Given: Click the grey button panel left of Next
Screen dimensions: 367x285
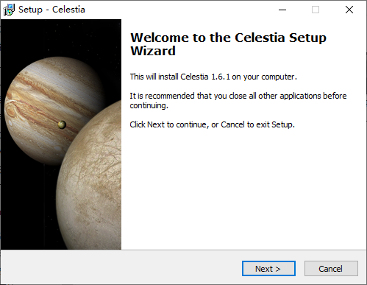Looking at the screenshot, I should click(x=121, y=267).
